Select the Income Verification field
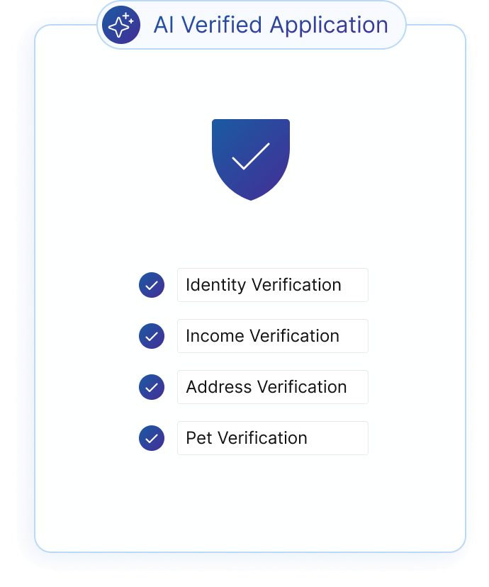This screenshot has width=489, height=587. (x=272, y=336)
